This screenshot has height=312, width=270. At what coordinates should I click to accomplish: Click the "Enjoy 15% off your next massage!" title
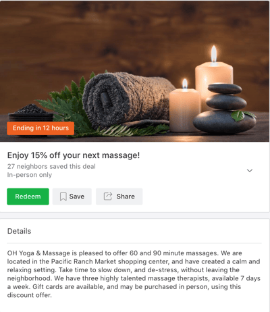coord(74,155)
